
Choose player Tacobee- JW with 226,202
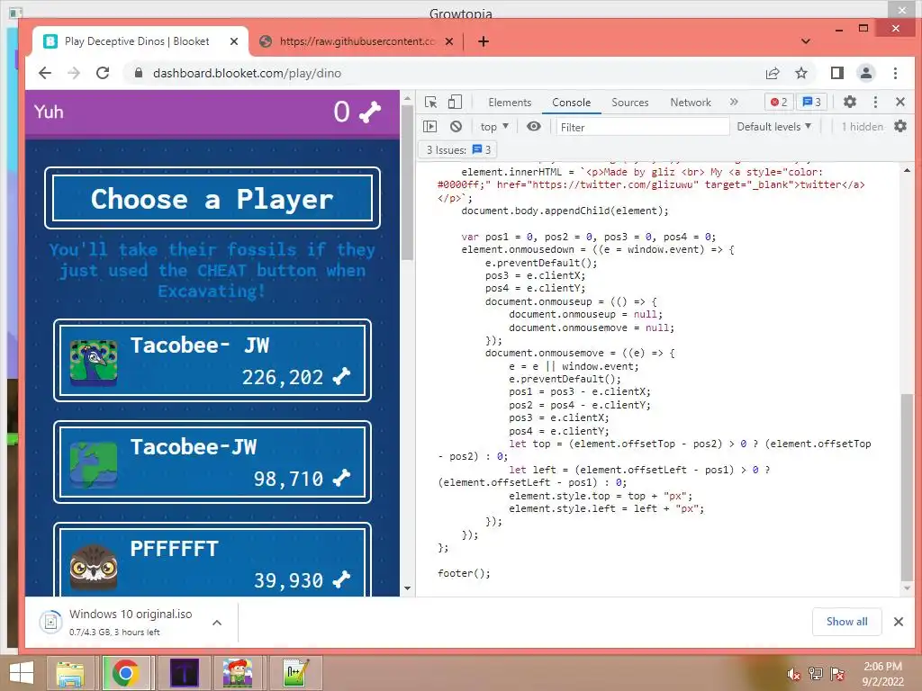(x=212, y=360)
